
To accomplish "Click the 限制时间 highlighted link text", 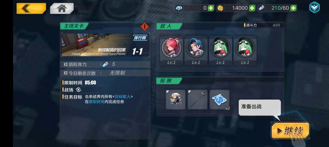I will pyautogui.click(x=97, y=102).
